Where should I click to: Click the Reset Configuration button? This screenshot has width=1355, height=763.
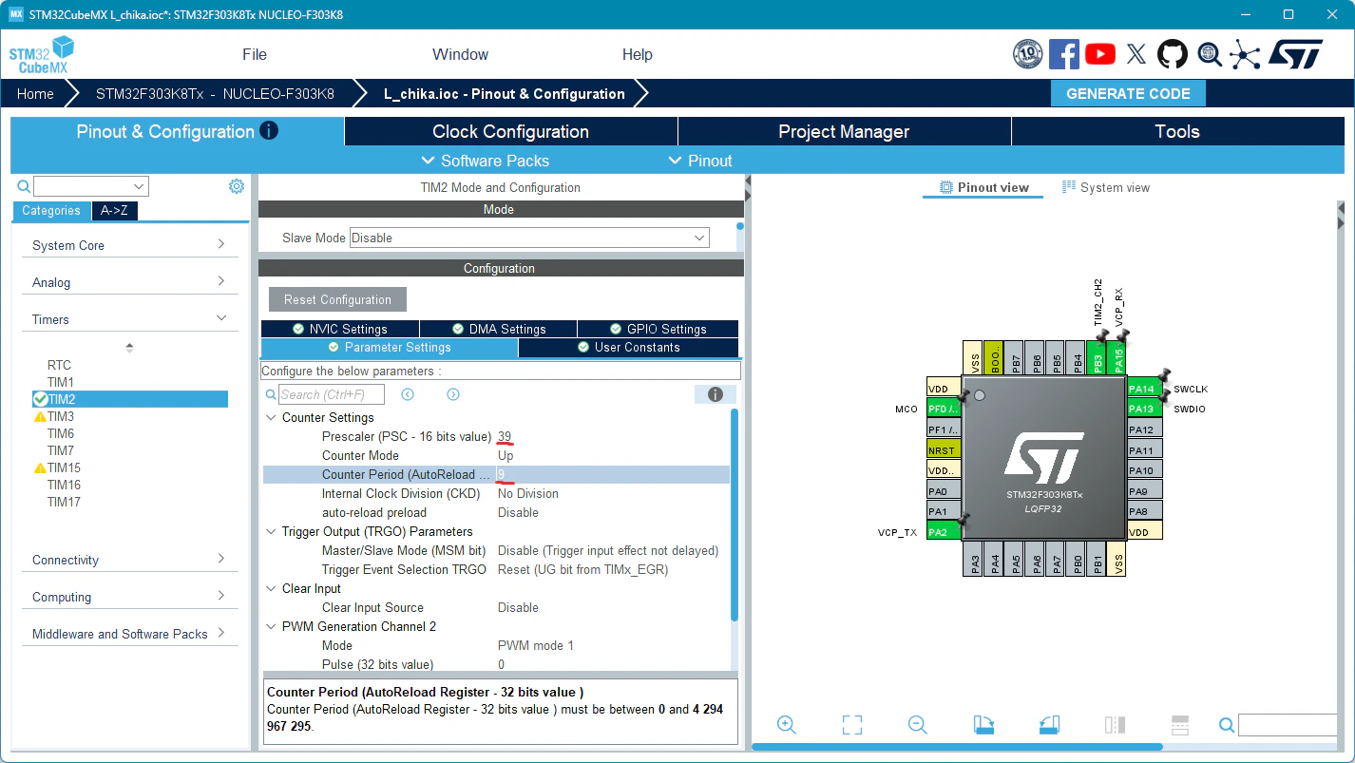(337, 299)
